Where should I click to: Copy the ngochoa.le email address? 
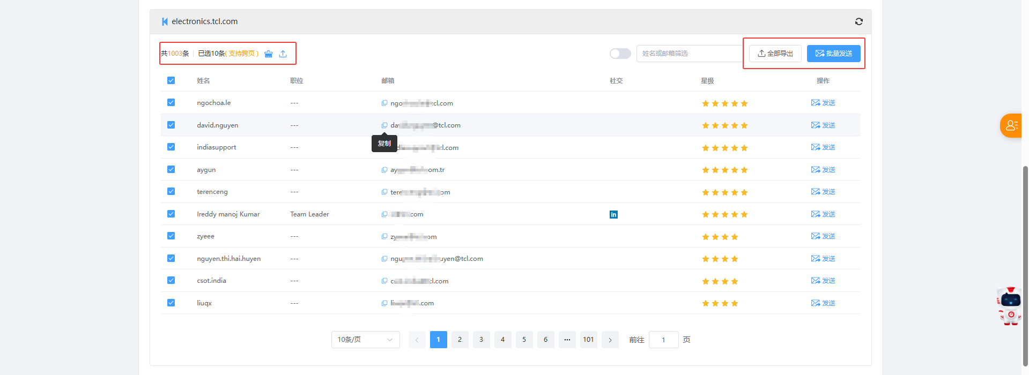(384, 103)
